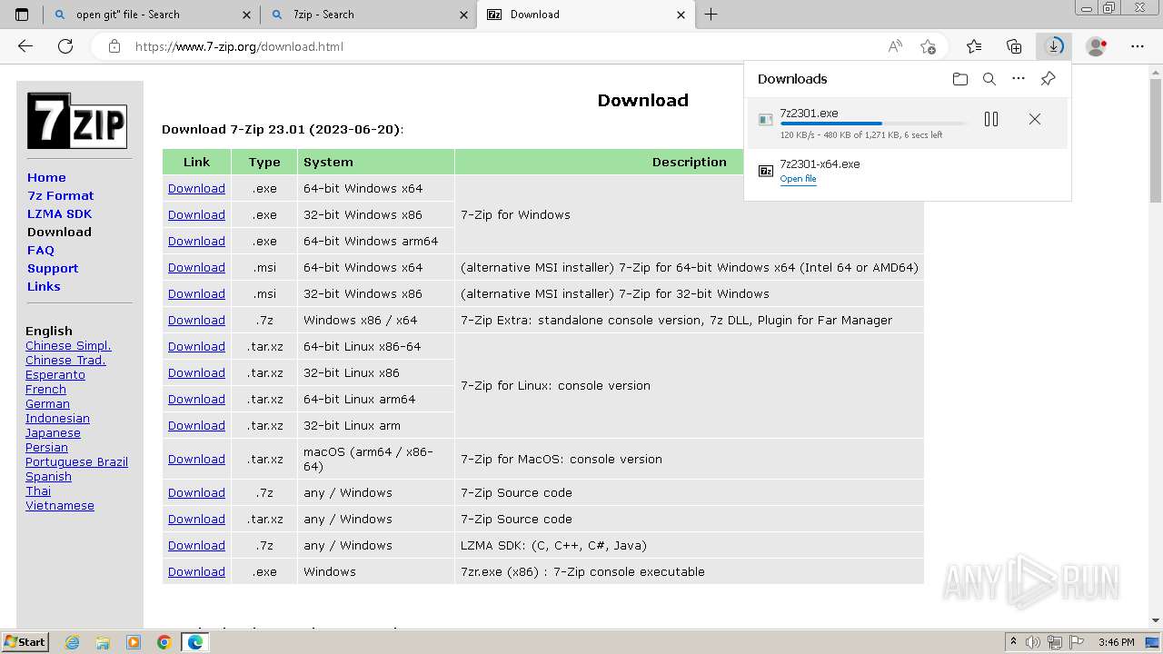
Task: Open more options in Downloads panel
Action: pyautogui.click(x=1019, y=79)
